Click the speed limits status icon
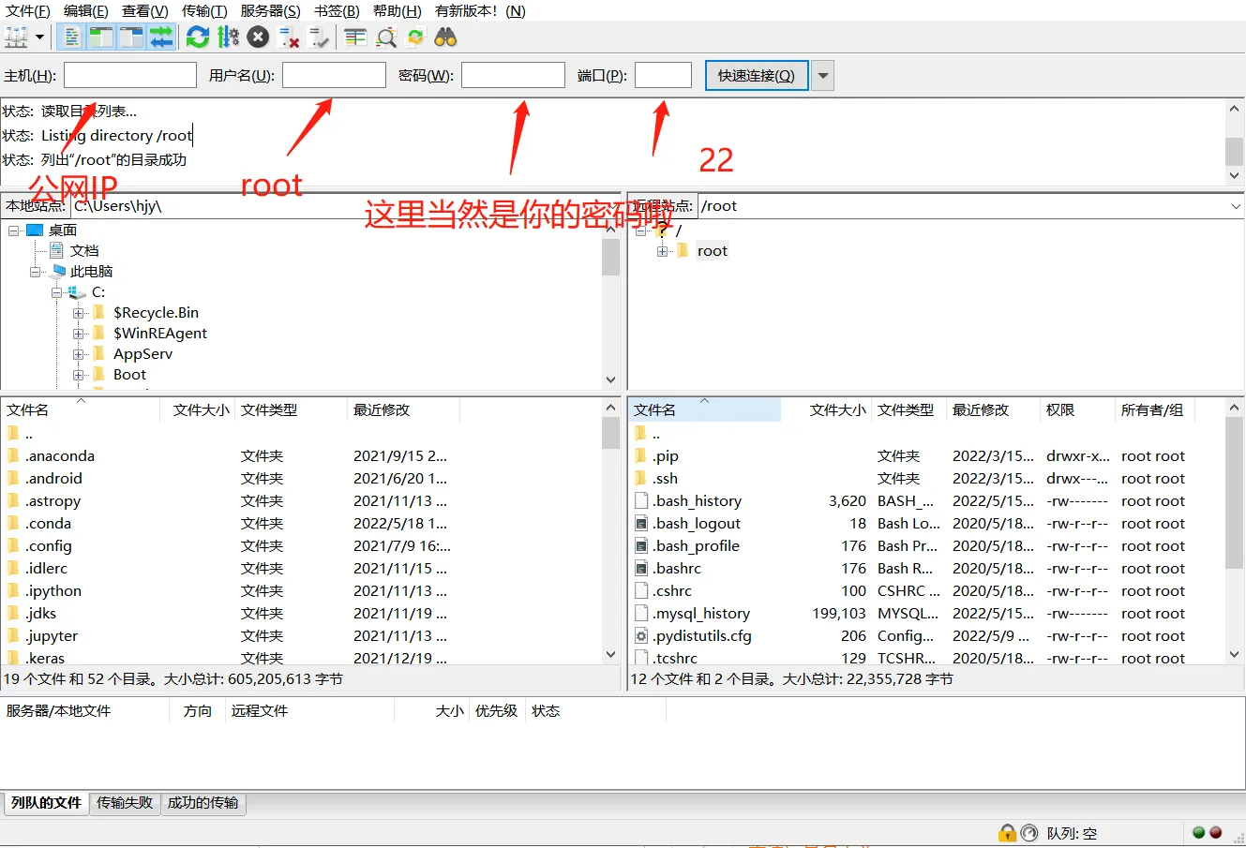This screenshot has width=1246, height=848. point(1029,832)
